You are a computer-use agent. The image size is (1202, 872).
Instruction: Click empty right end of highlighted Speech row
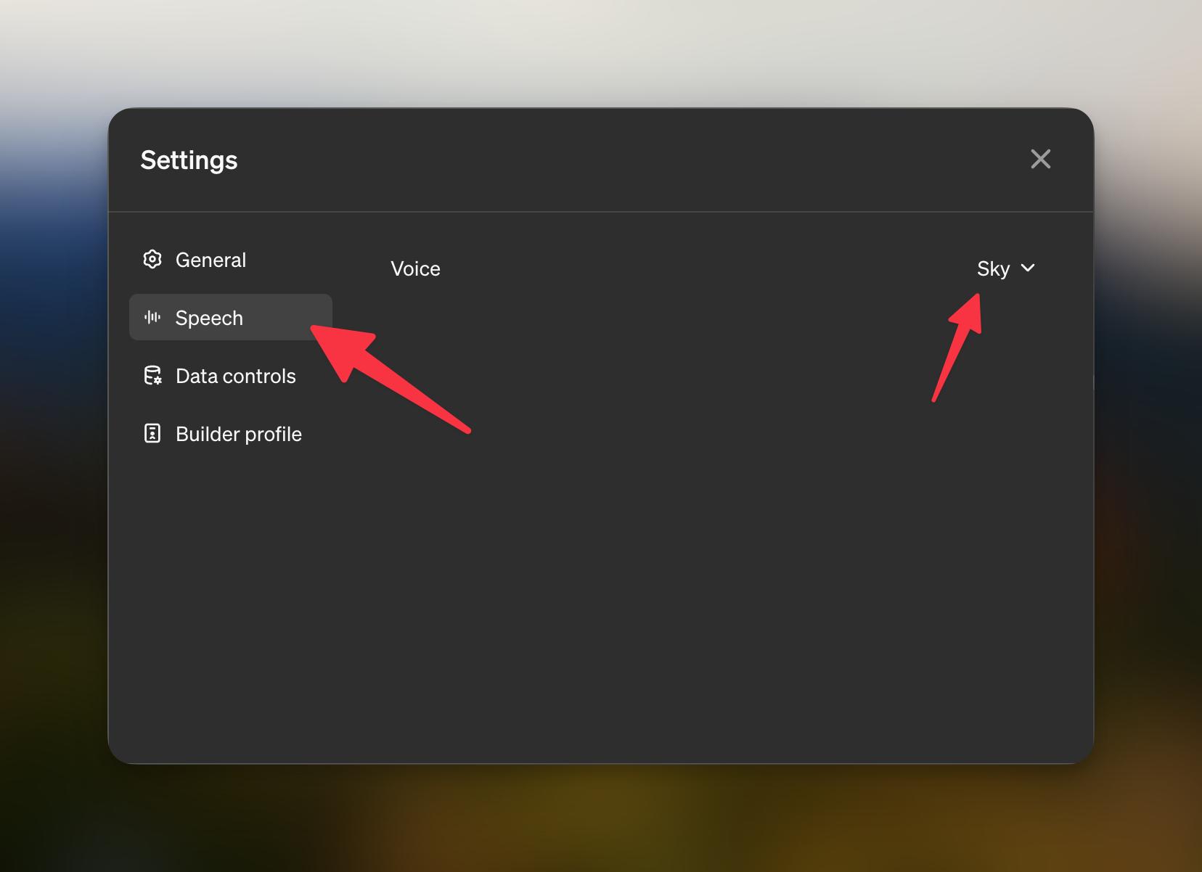tap(290, 317)
